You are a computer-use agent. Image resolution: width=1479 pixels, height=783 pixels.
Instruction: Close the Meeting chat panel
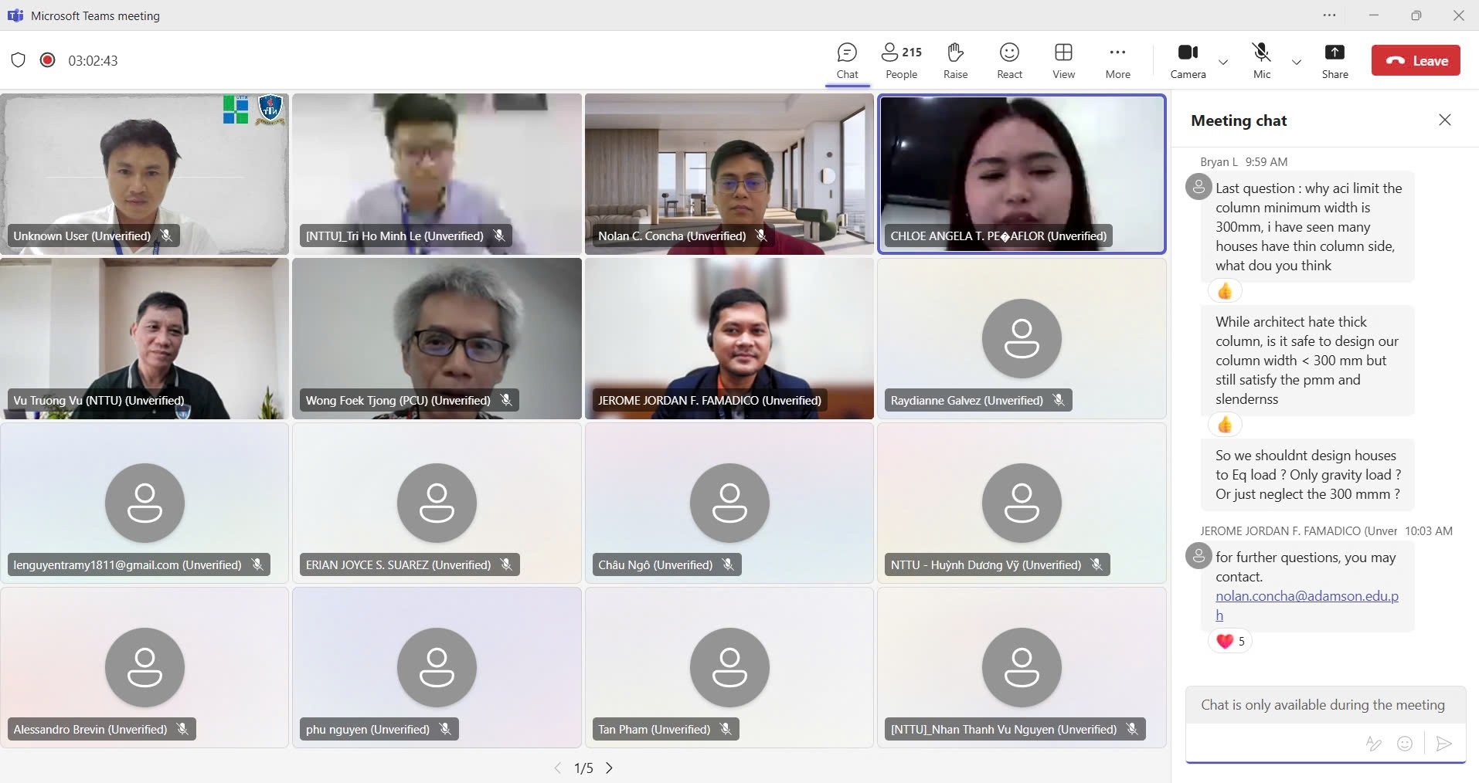pyautogui.click(x=1444, y=120)
